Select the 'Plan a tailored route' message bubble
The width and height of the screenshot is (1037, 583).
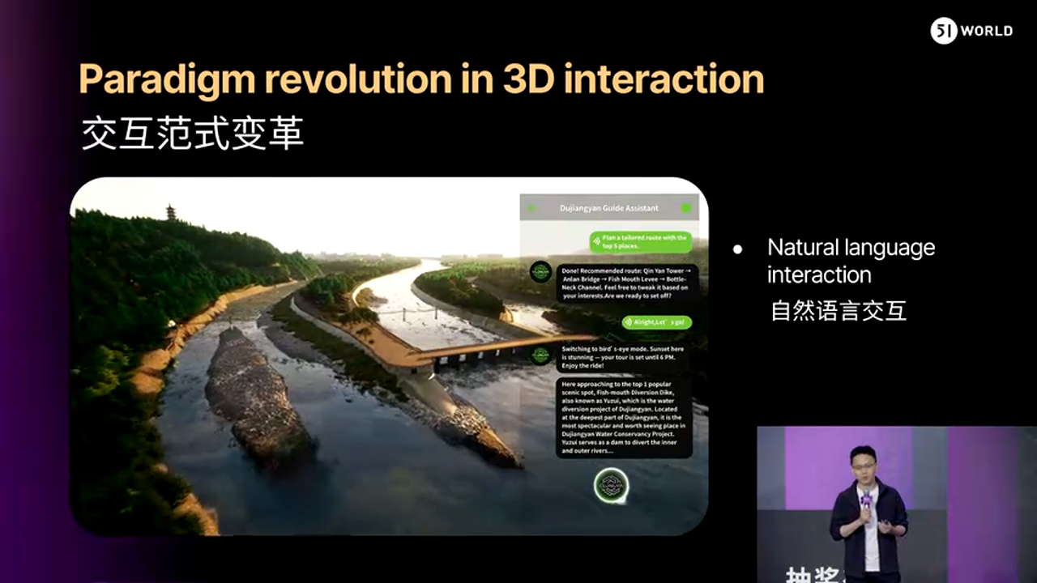(641, 241)
